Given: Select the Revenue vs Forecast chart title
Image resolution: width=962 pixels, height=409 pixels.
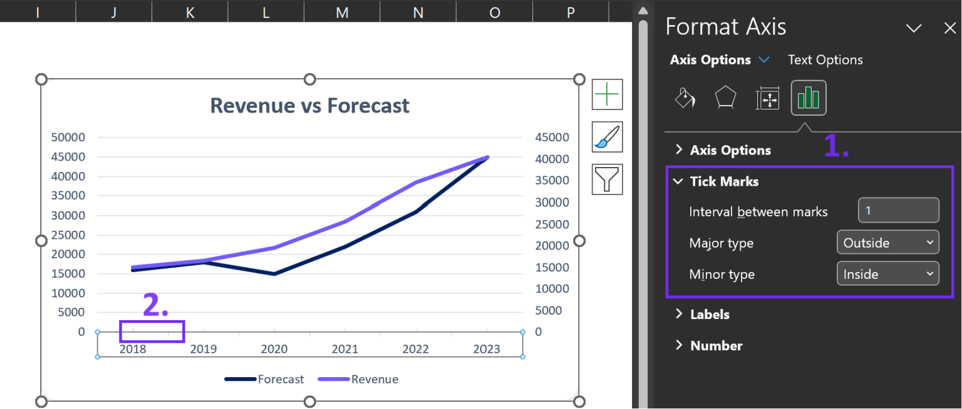Looking at the screenshot, I should (x=309, y=106).
